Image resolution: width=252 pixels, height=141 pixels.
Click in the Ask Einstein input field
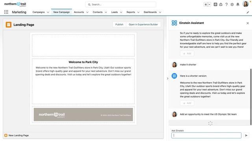[x=206, y=136]
